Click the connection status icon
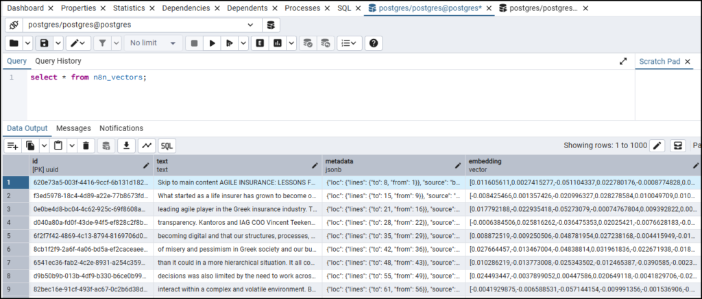This screenshot has height=299, width=702. [14, 25]
